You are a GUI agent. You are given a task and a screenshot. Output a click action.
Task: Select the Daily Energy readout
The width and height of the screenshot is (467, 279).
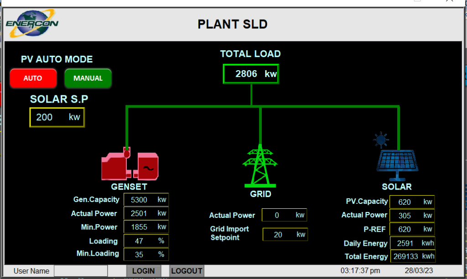point(412,243)
